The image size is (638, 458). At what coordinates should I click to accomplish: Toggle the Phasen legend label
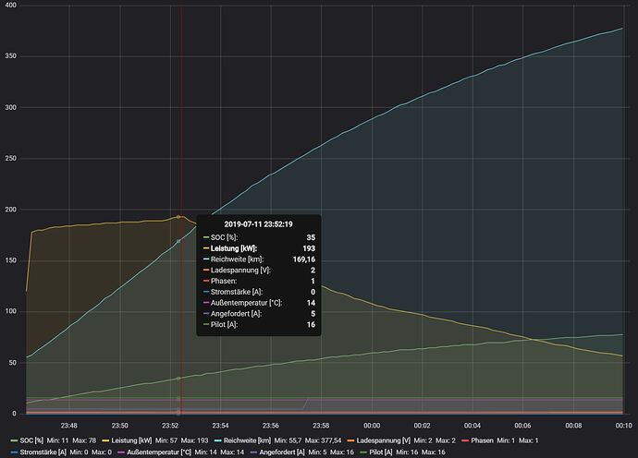pyautogui.click(x=482, y=440)
